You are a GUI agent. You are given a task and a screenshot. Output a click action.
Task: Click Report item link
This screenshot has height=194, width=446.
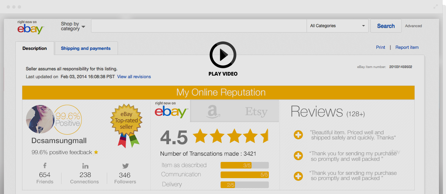point(407,47)
